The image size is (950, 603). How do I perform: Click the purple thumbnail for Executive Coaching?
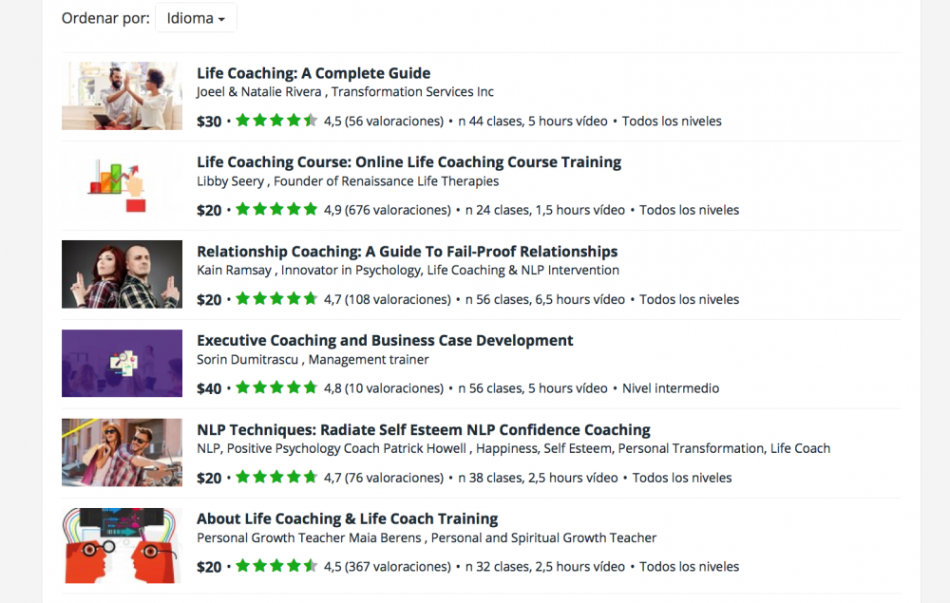[122, 364]
